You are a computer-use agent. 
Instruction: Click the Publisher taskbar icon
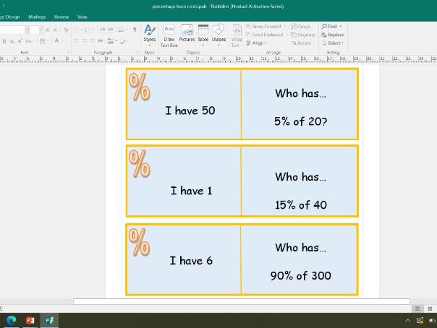click(49, 321)
